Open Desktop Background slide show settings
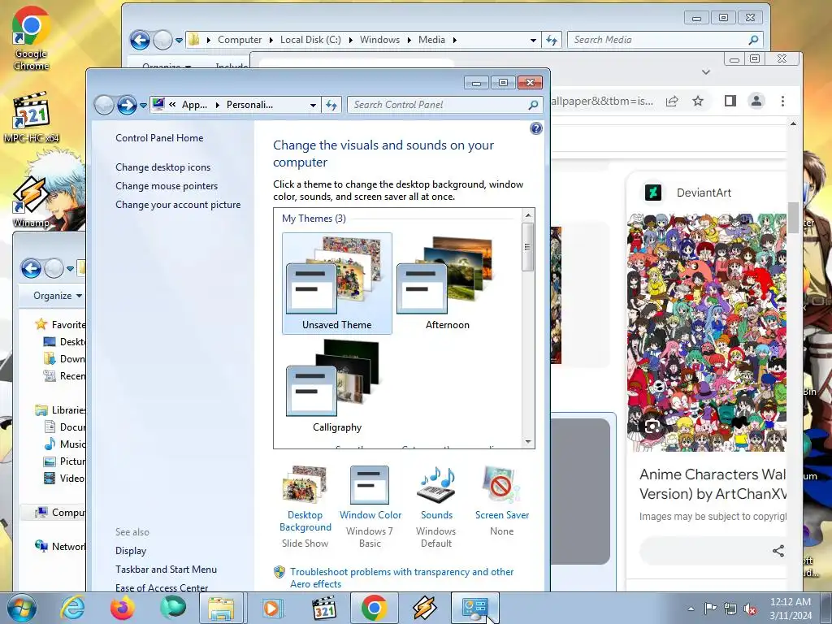The width and height of the screenshot is (832, 624). 305,505
